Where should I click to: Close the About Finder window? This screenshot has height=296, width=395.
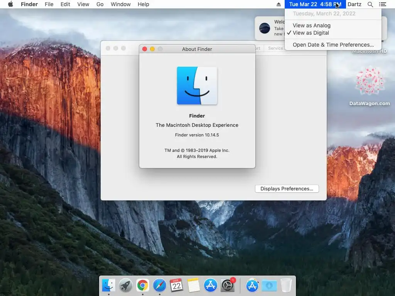(x=145, y=49)
